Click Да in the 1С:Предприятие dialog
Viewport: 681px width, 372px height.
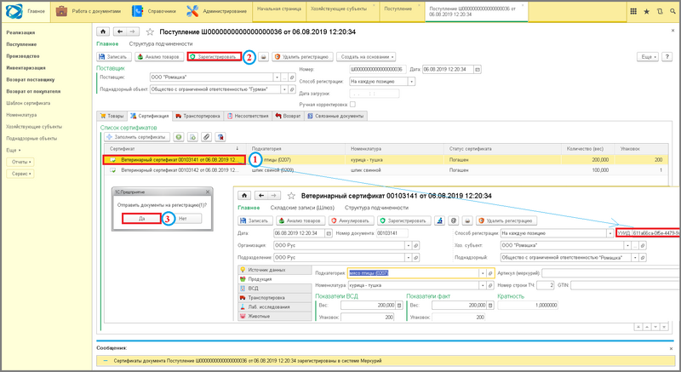[141, 218]
